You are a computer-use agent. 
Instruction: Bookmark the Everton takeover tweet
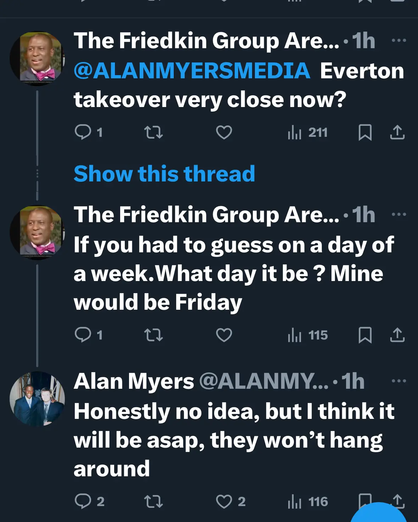pyautogui.click(x=365, y=133)
